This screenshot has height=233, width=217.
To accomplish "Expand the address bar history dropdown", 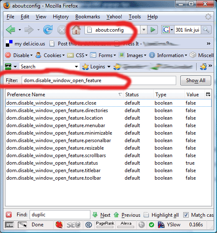I will pyautogui.click(x=144, y=30).
